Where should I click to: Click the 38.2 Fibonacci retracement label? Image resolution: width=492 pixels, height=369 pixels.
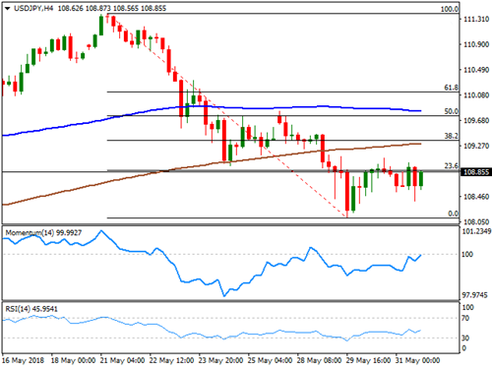click(x=452, y=136)
